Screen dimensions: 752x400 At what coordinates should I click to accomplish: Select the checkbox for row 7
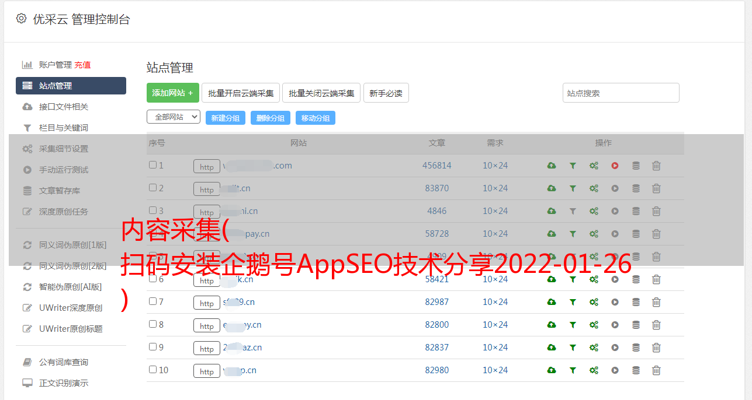[x=153, y=301]
